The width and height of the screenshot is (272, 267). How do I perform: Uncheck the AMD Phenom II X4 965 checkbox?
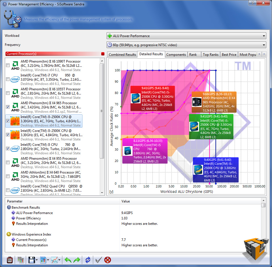point(8,107)
